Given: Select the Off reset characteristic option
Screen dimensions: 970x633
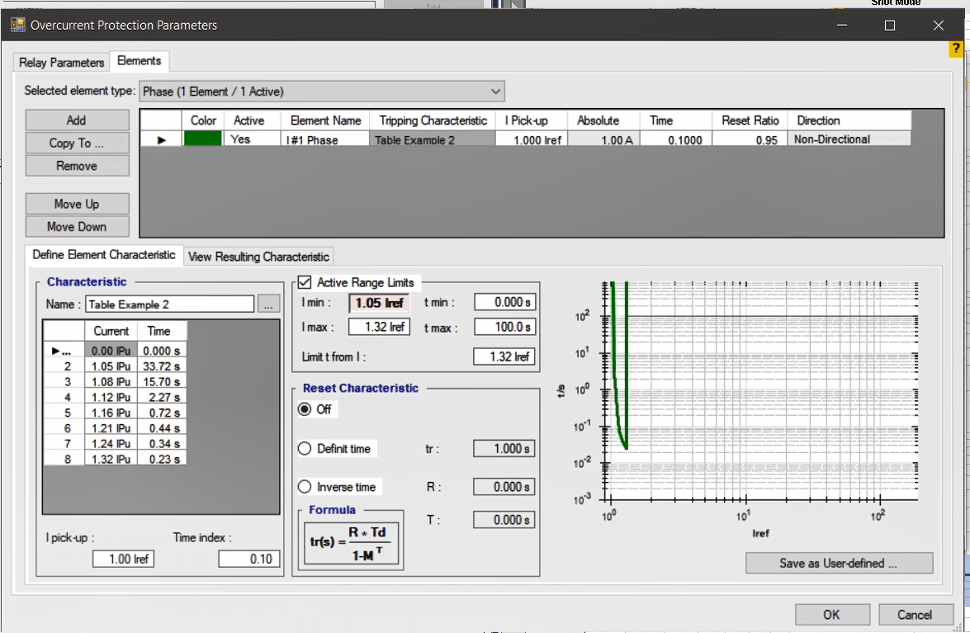Looking at the screenshot, I should point(305,409).
